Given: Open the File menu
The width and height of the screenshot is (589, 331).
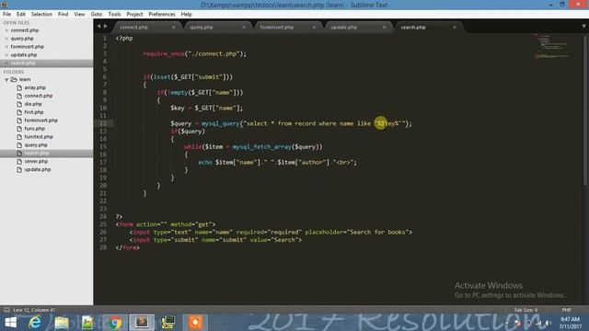Looking at the screenshot, I should (6, 15).
